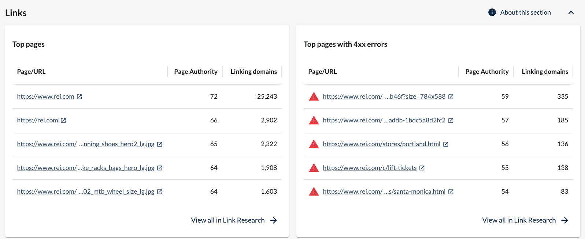Image resolution: width=585 pixels, height=239 pixels.
Task: Sort Top pages by Linking domains column
Action: (x=253, y=72)
